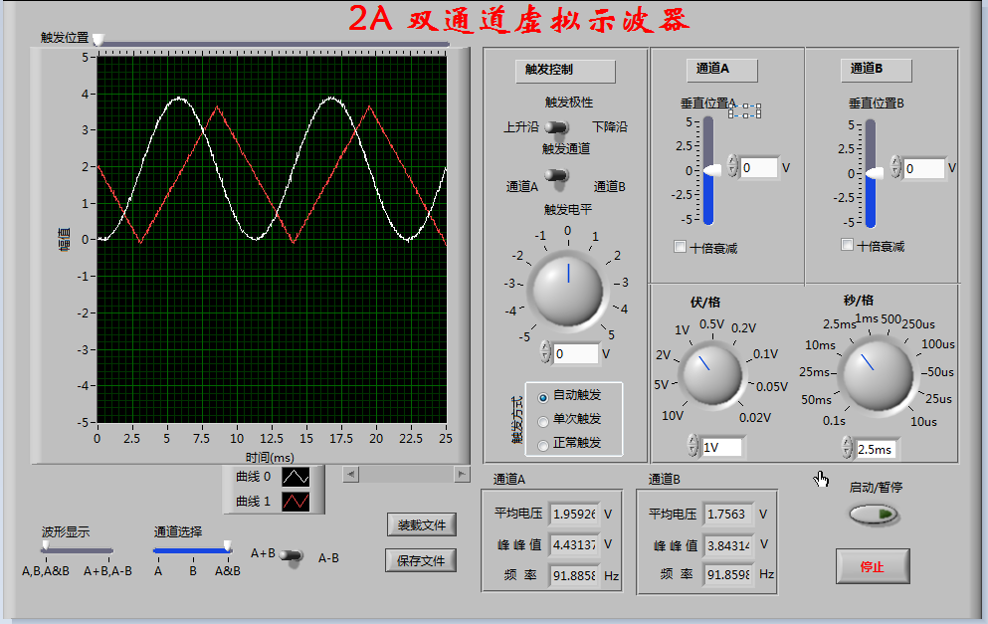Click the 垂直位置B vertical slider
The width and height of the screenshot is (988, 624).
click(x=871, y=173)
